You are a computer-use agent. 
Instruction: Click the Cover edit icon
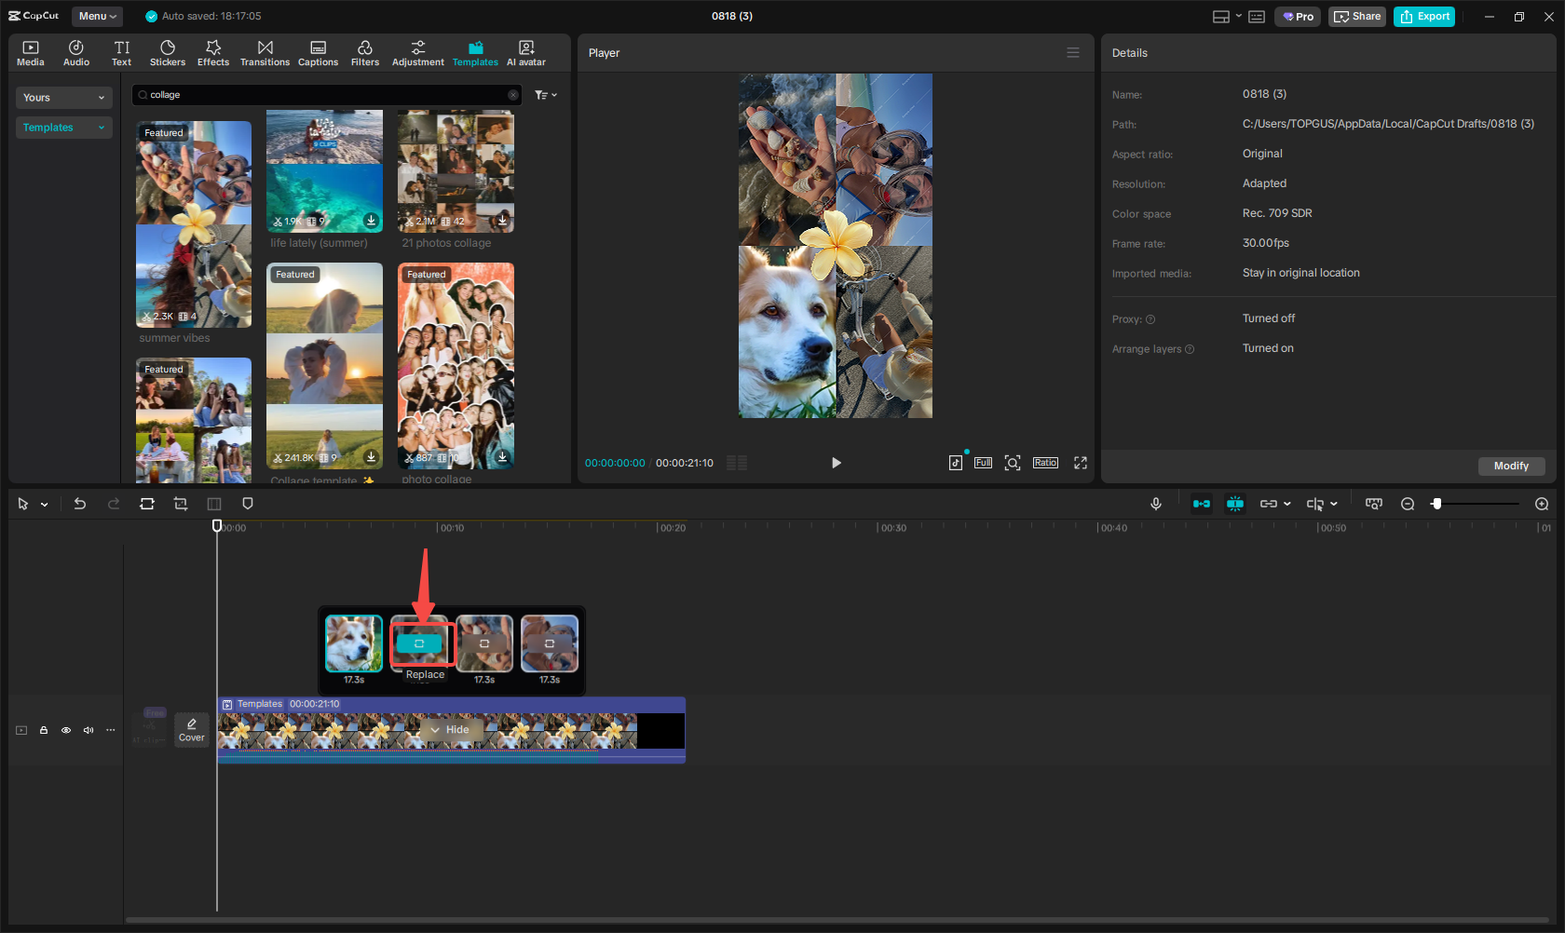point(191,729)
